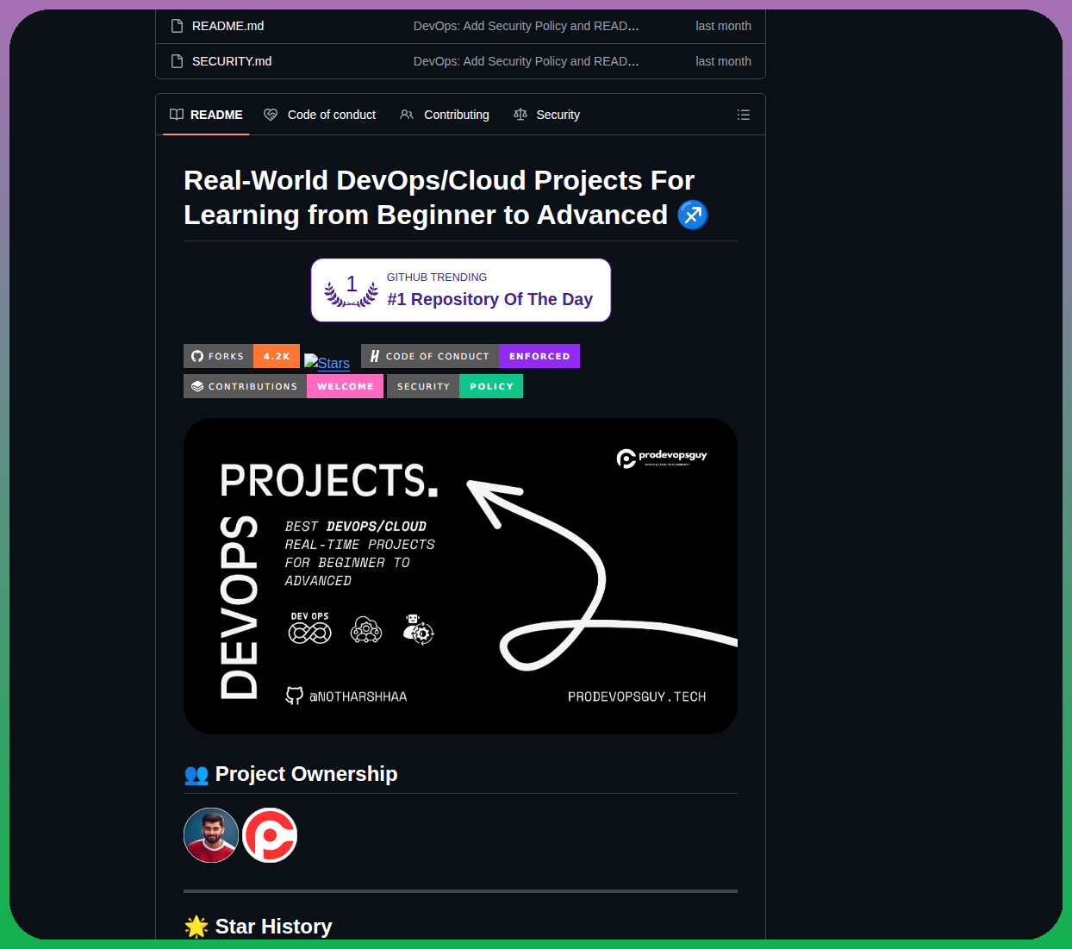
Task: Click 'last month' on the README.md row
Action: (723, 26)
